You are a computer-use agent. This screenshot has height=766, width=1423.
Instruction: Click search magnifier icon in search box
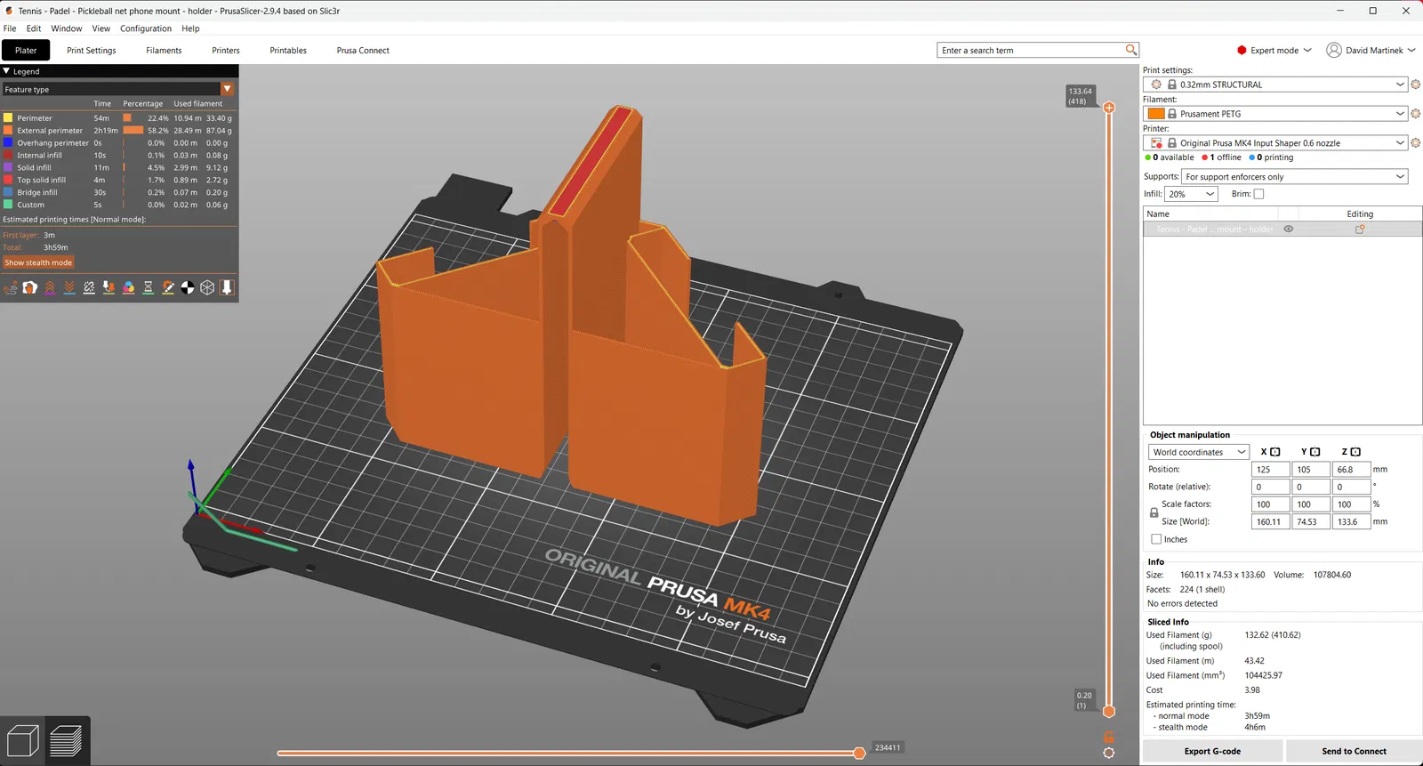[1131, 50]
